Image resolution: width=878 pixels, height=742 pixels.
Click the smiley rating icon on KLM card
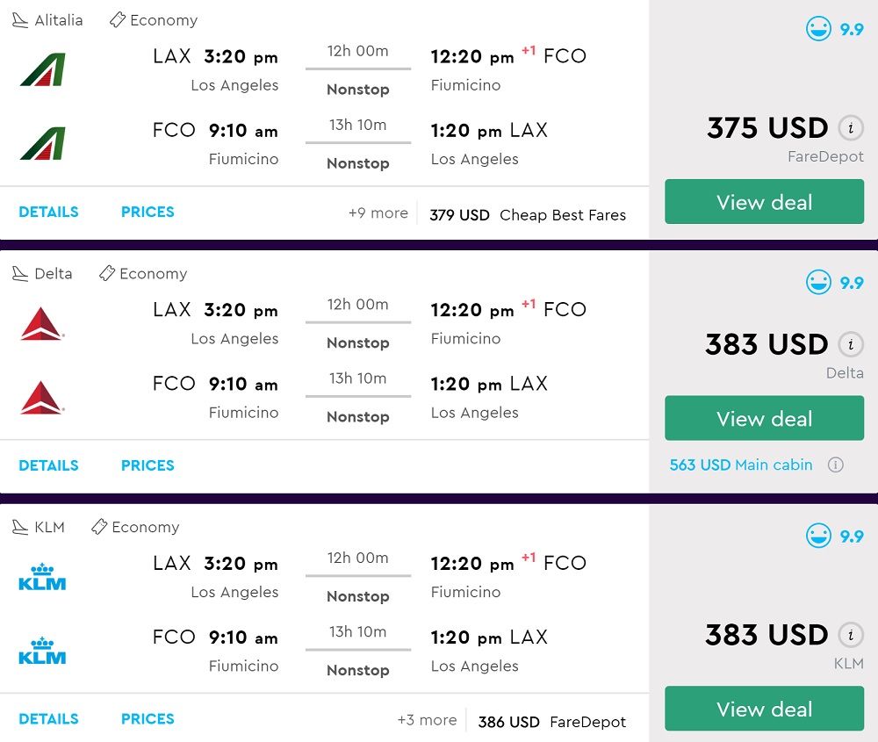pyautogui.click(x=818, y=537)
